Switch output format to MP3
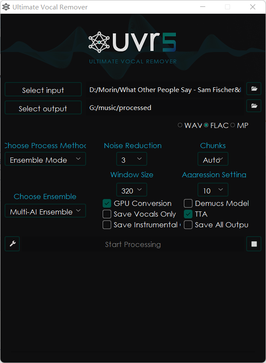The height and width of the screenshot is (363, 266). [233, 125]
